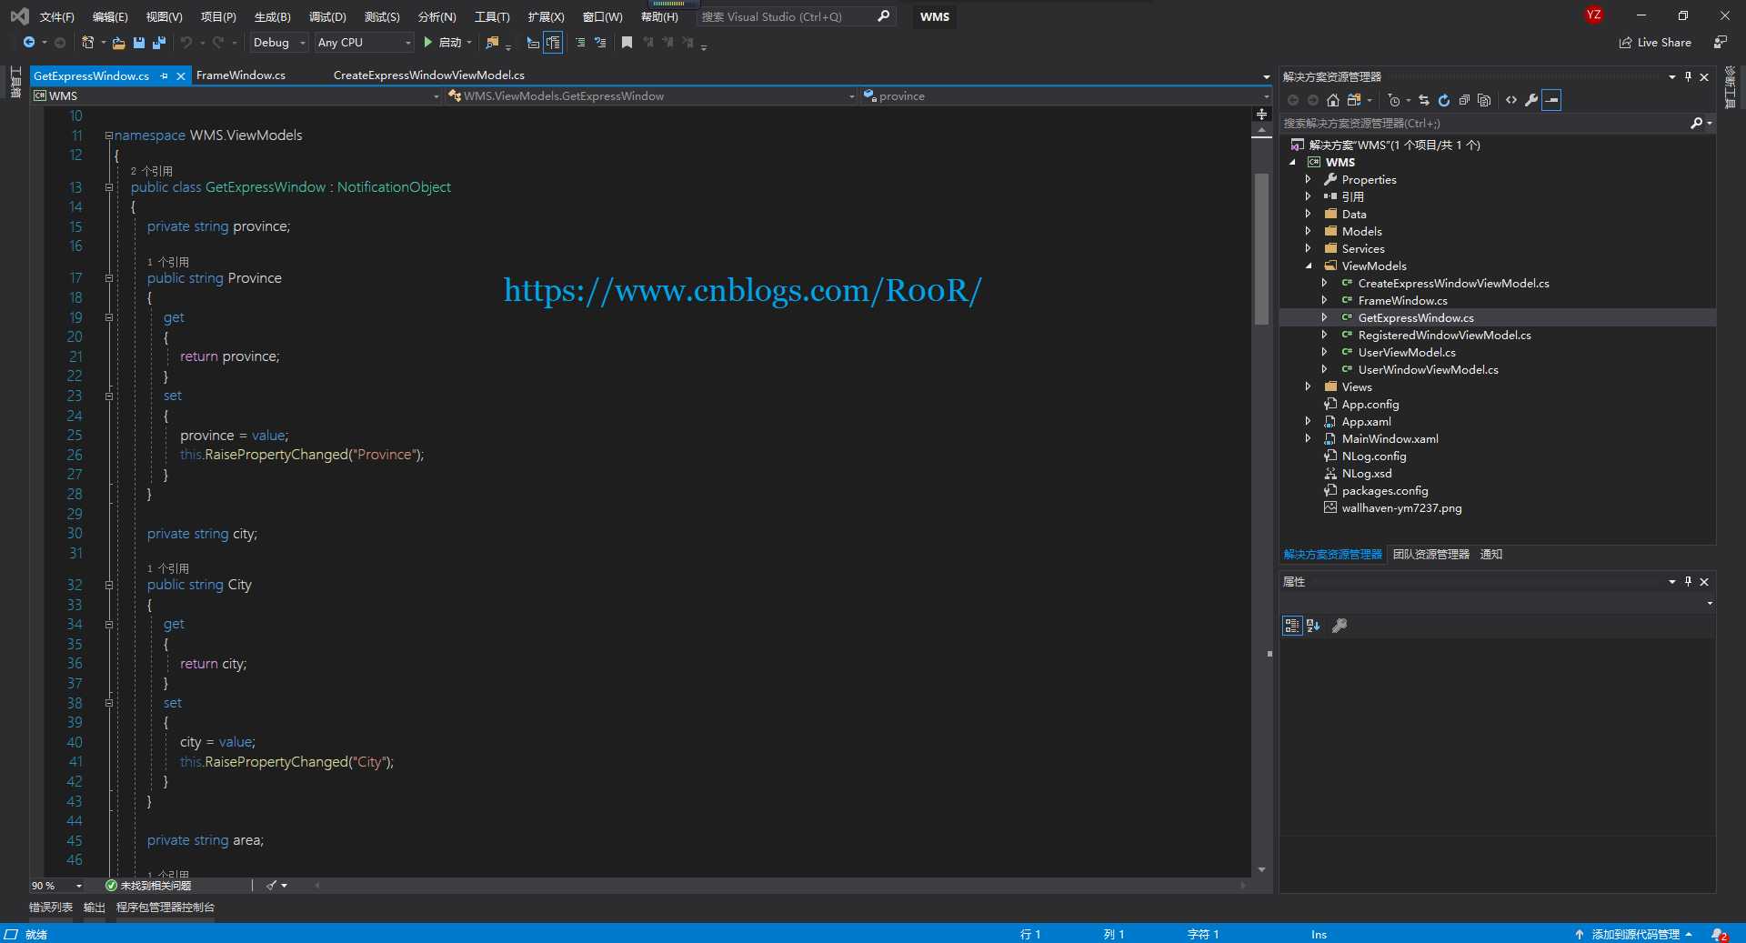The image size is (1746, 943).
Task: Expand the Services folder
Action: [x=1309, y=248]
